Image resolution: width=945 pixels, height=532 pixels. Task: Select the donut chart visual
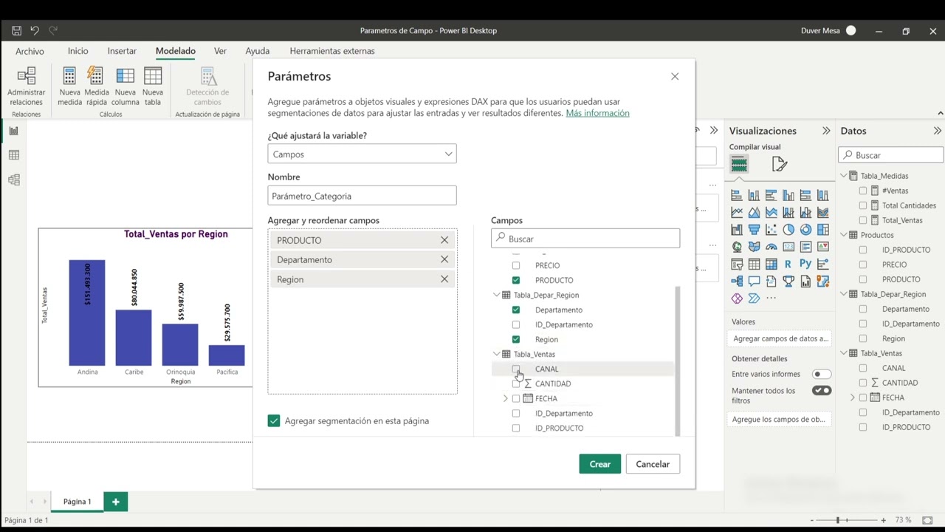pos(805,229)
